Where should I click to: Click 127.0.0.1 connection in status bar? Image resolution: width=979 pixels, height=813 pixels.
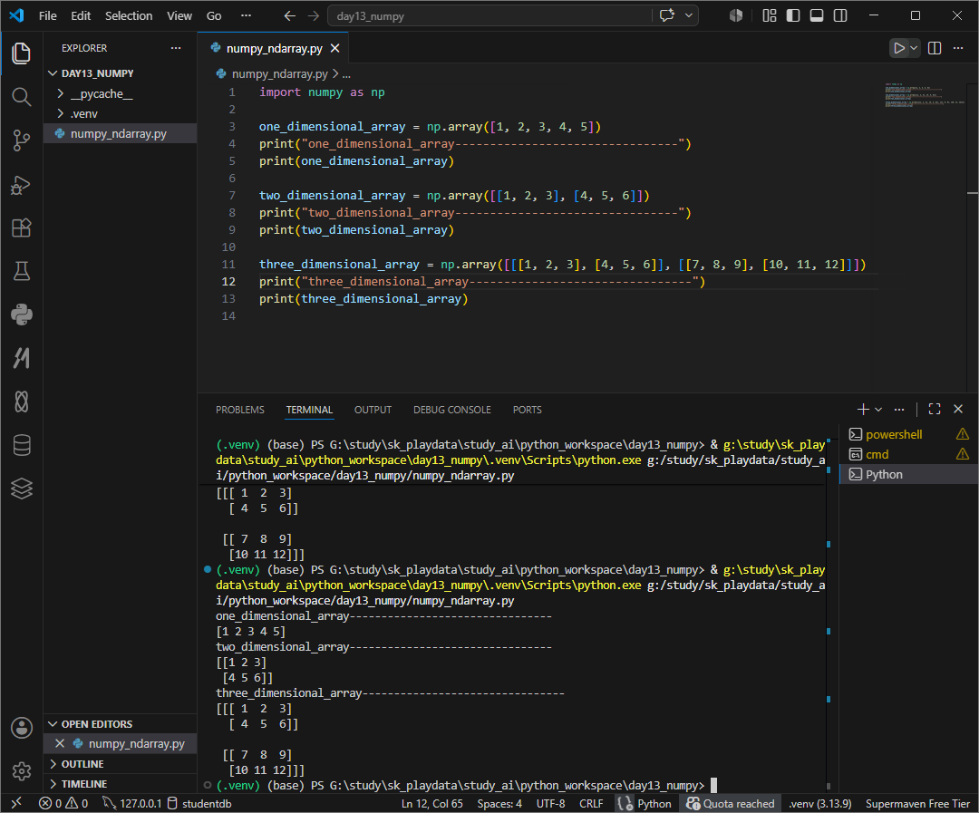131,803
